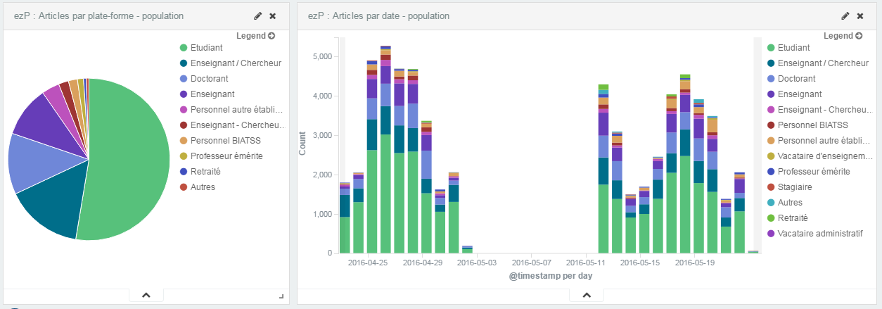Remove the 'Articles par date' bar chart panel
Screen dimensions: 882x309
(859, 15)
